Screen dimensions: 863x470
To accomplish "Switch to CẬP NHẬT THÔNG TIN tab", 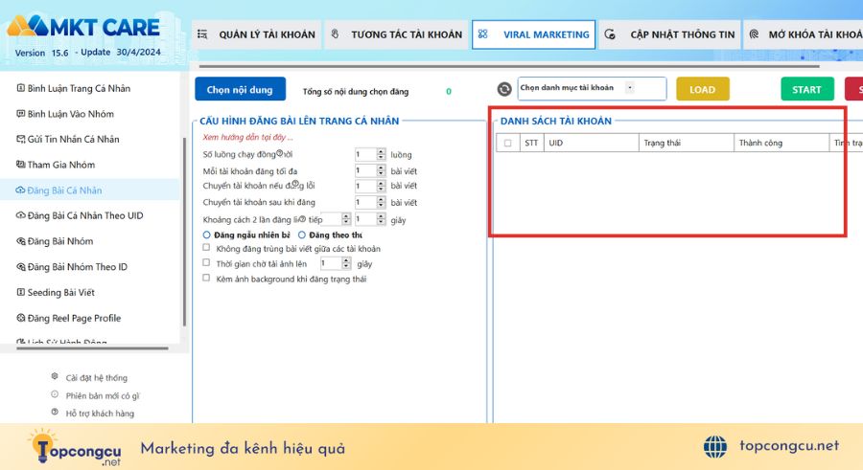I will 669,34.
